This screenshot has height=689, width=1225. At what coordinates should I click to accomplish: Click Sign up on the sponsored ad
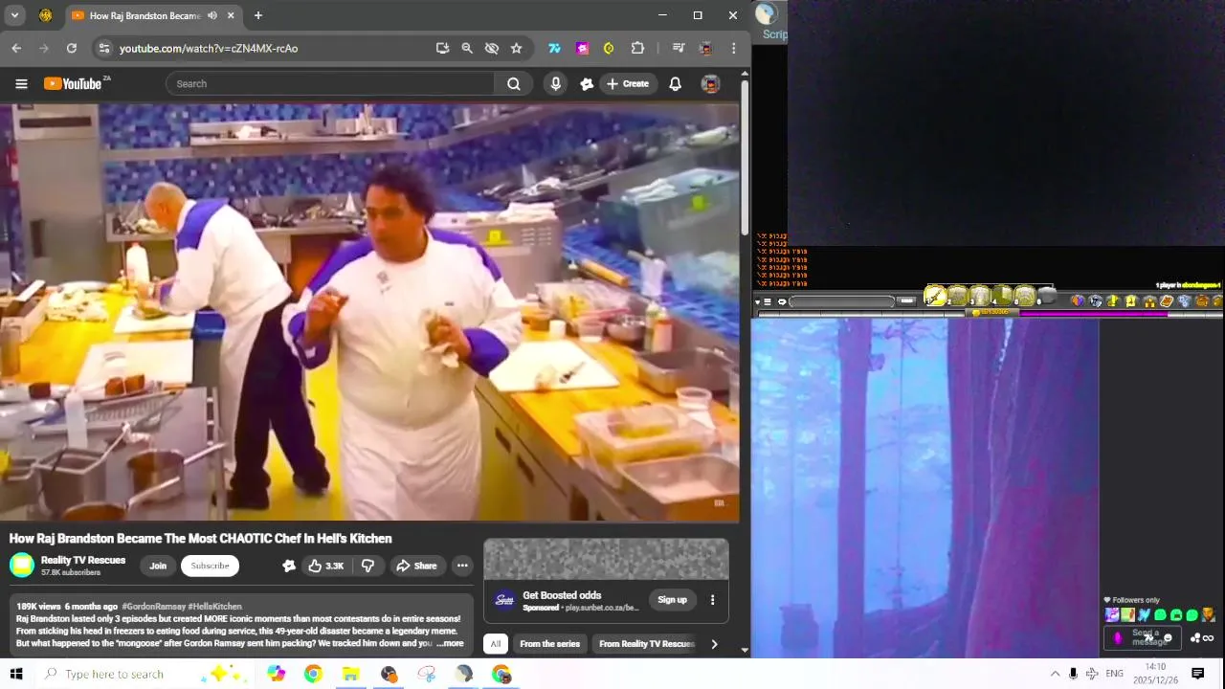click(672, 600)
